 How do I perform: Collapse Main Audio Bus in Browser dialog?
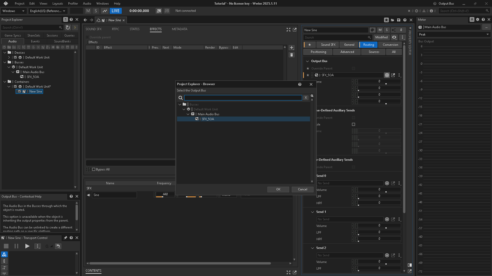188,114
